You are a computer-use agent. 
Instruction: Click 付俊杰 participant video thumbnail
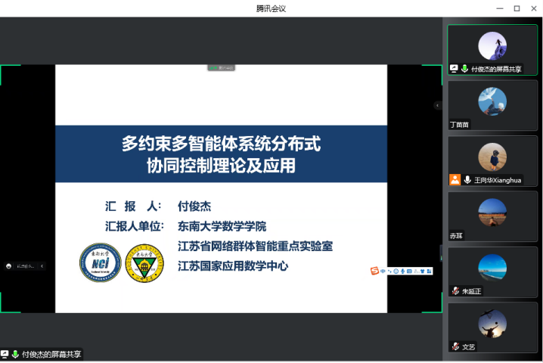492,46
